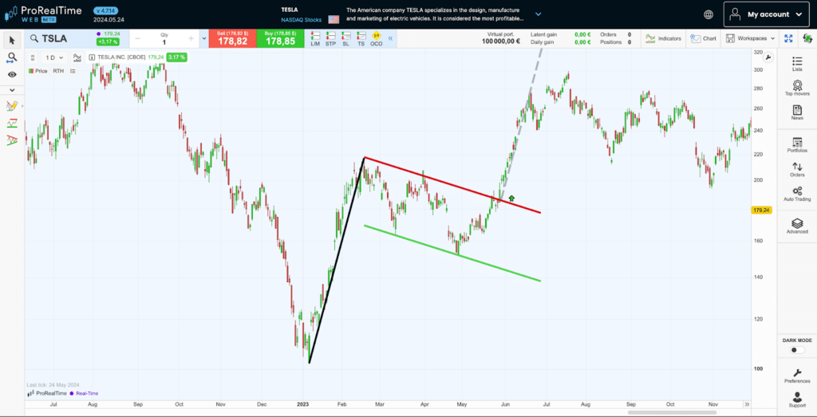Open the Top movers panel

point(797,88)
